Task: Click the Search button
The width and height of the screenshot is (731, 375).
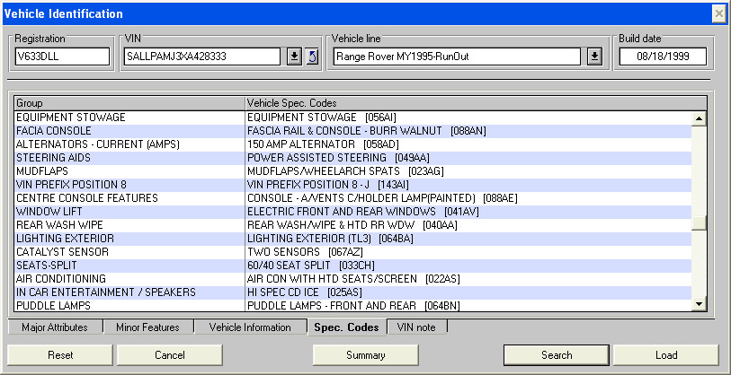Action: pyautogui.click(x=557, y=355)
